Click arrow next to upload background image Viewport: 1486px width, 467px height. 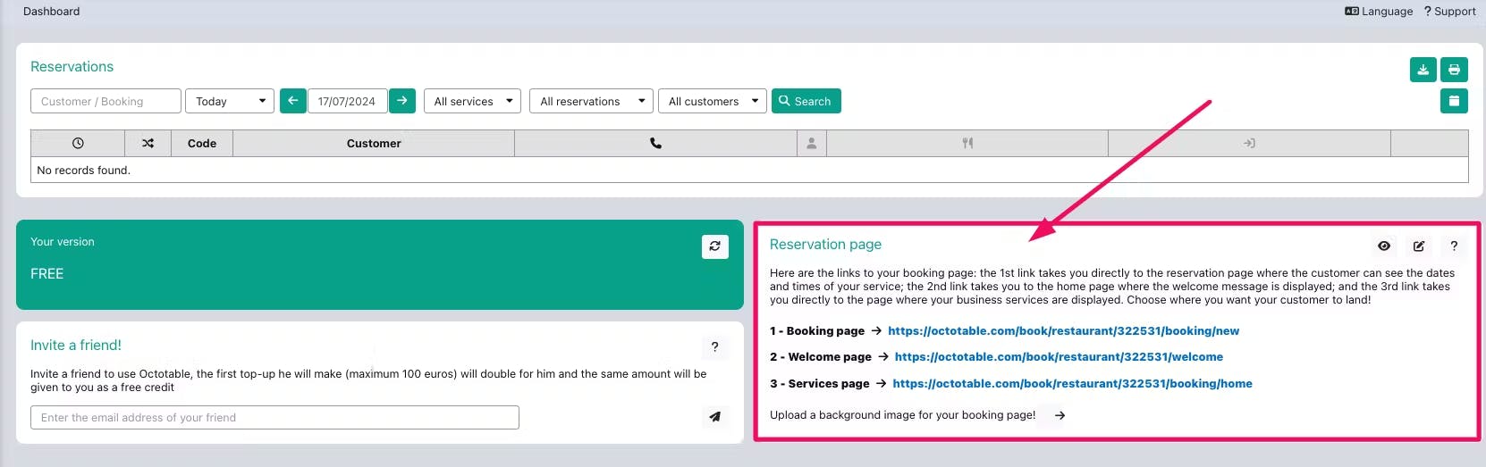pos(1060,415)
